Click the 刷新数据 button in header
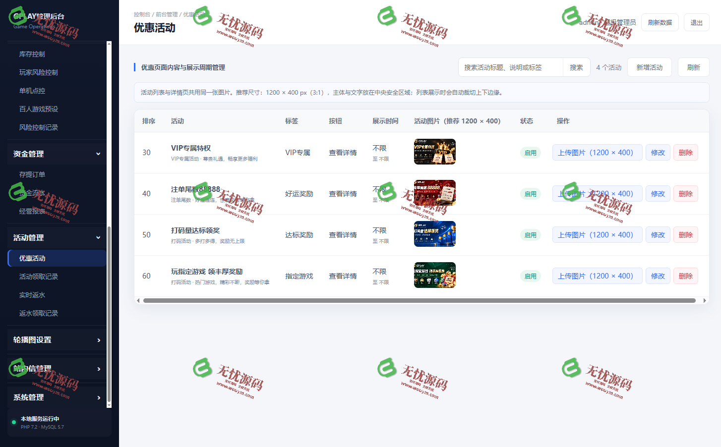 pyautogui.click(x=660, y=22)
